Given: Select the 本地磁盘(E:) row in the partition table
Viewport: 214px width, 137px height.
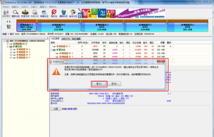Looking at the screenshot, I should [111, 57].
